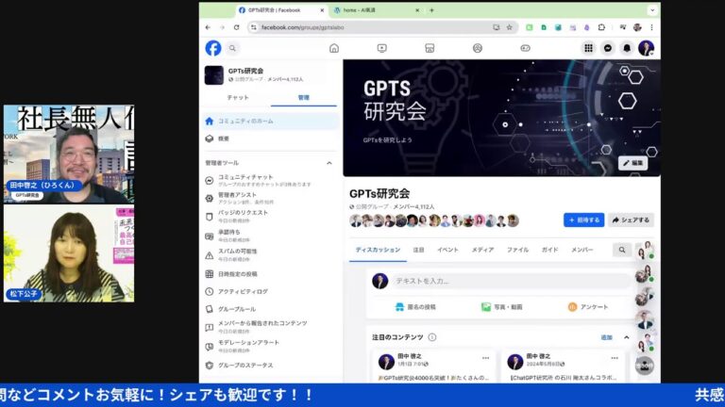Screen dimensions: 725x407
Task: Click the 編集 button on the cover photo
Action: click(x=633, y=163)
